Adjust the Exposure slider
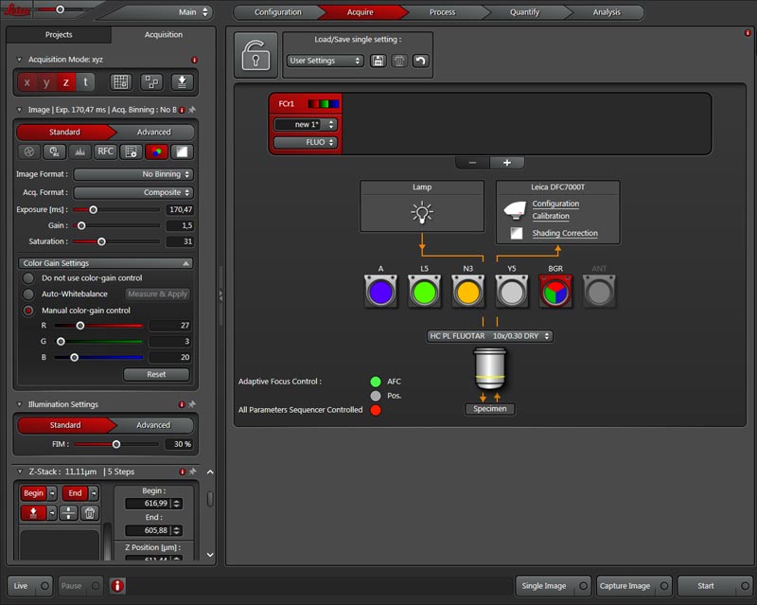 [93, 209]
